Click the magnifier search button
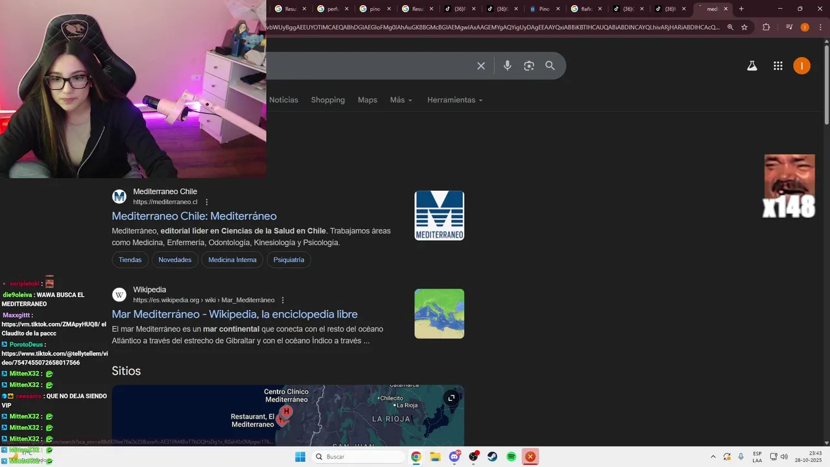Viewport: 830px width, 467px height. 550,66
